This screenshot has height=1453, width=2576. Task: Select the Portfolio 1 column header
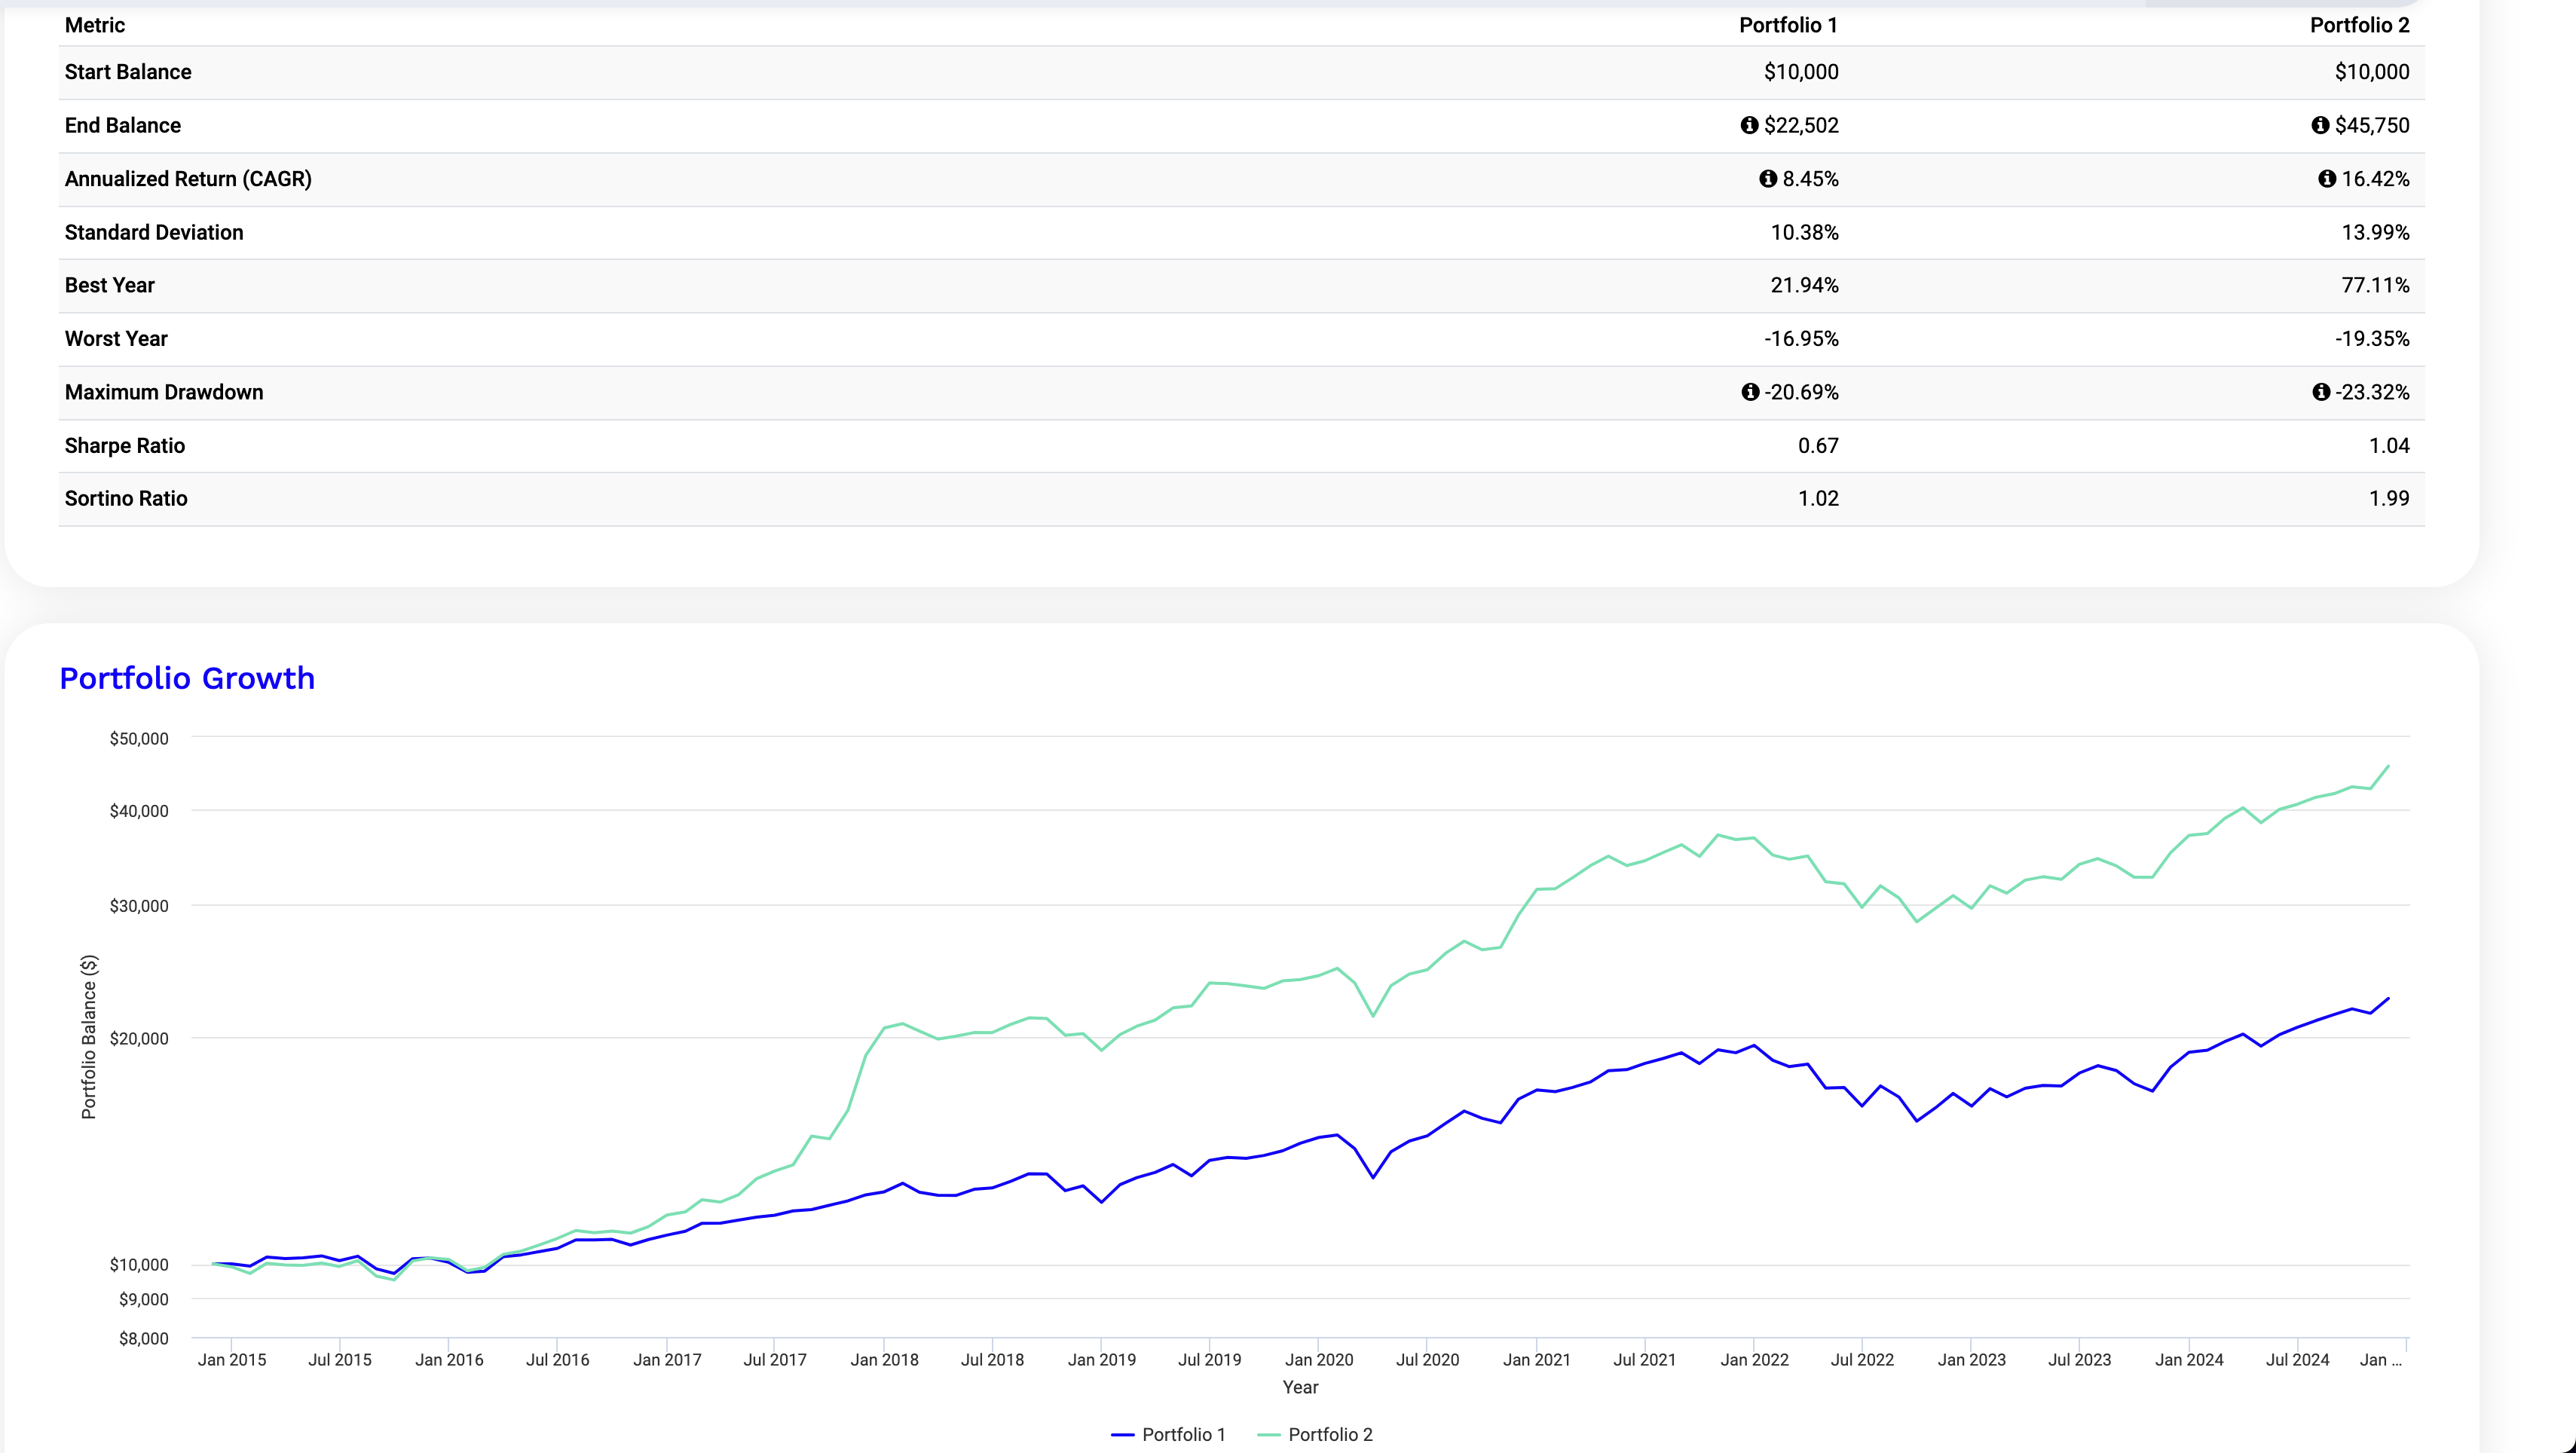tap(1788, 25)
